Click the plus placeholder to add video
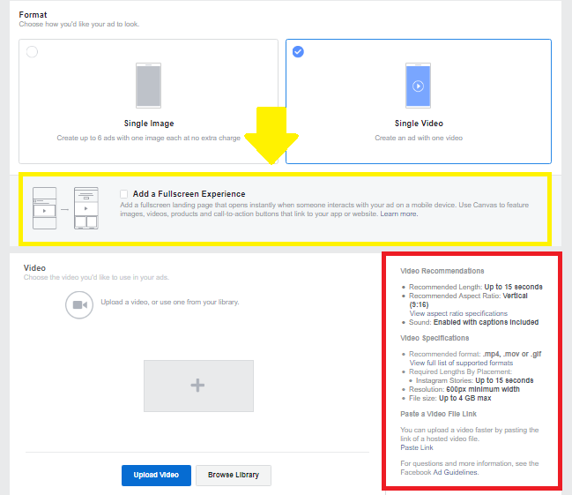 pyautogui.click(x=198, y=386)
